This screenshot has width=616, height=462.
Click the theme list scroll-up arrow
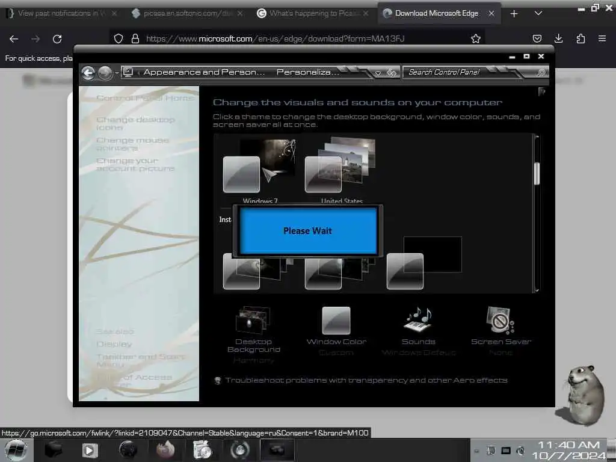click(537, 137)
